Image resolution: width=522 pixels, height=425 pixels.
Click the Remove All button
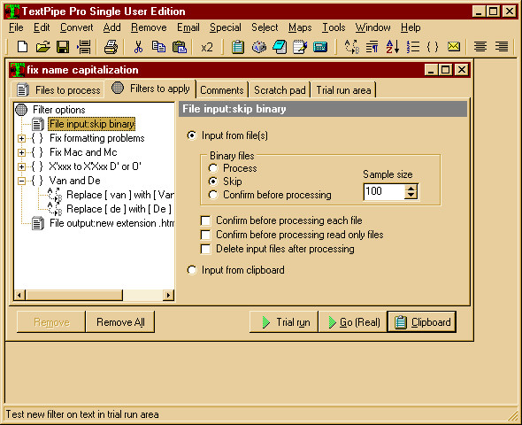[x=120, y=322]
